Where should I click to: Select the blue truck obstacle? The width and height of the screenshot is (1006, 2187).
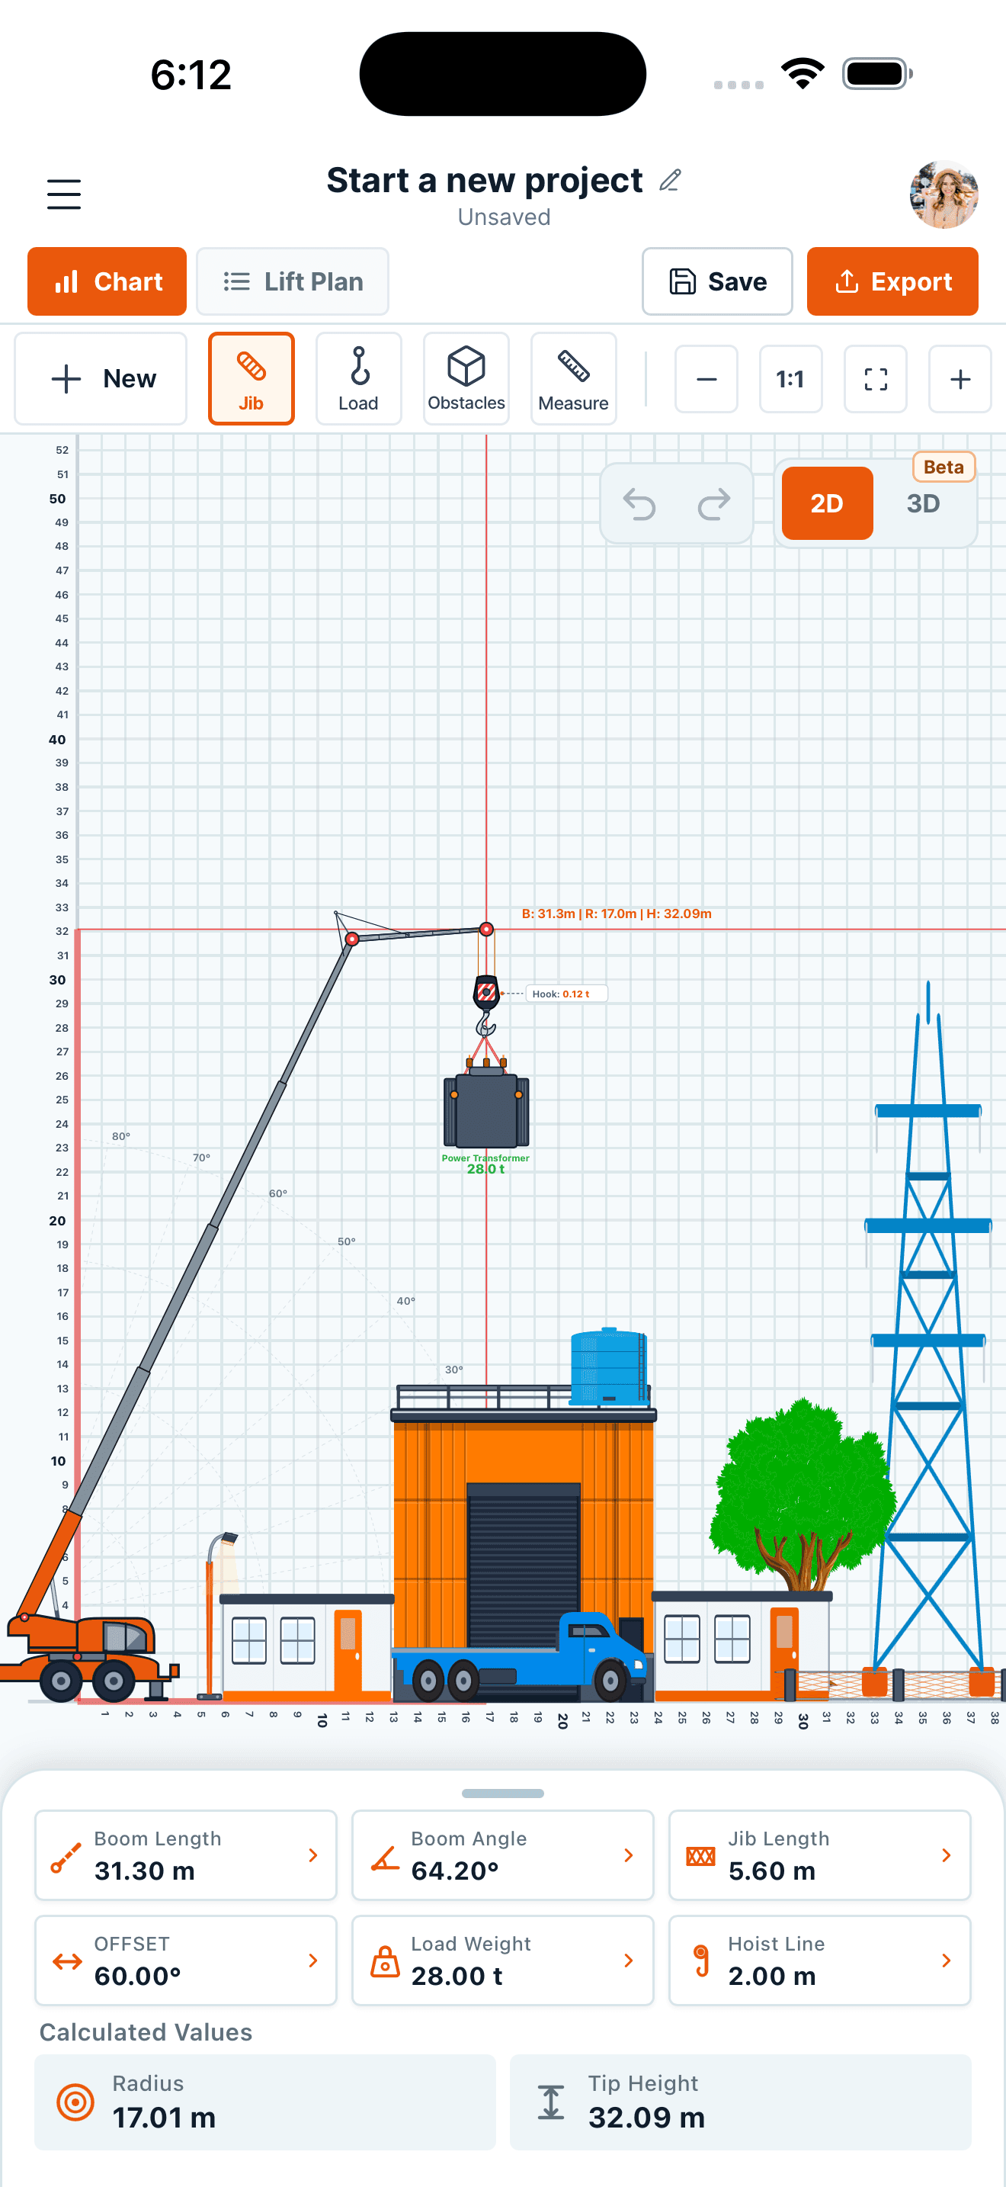click(519, 1657)
